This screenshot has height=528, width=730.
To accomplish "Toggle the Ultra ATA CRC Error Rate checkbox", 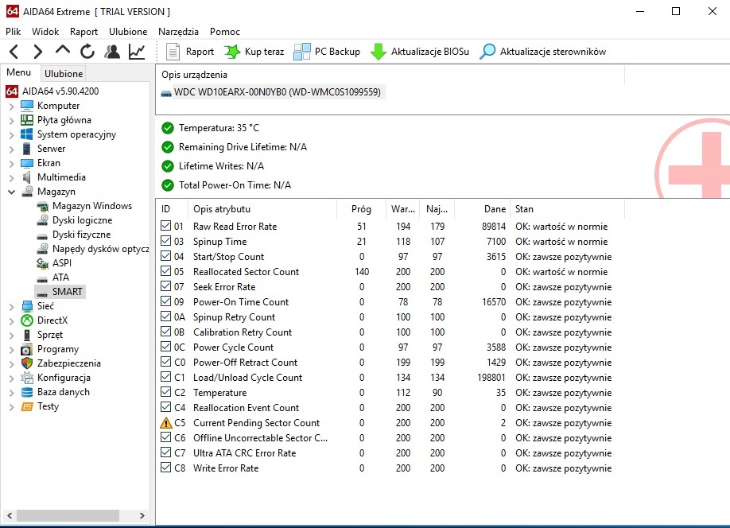I will [x=165, y=452].
